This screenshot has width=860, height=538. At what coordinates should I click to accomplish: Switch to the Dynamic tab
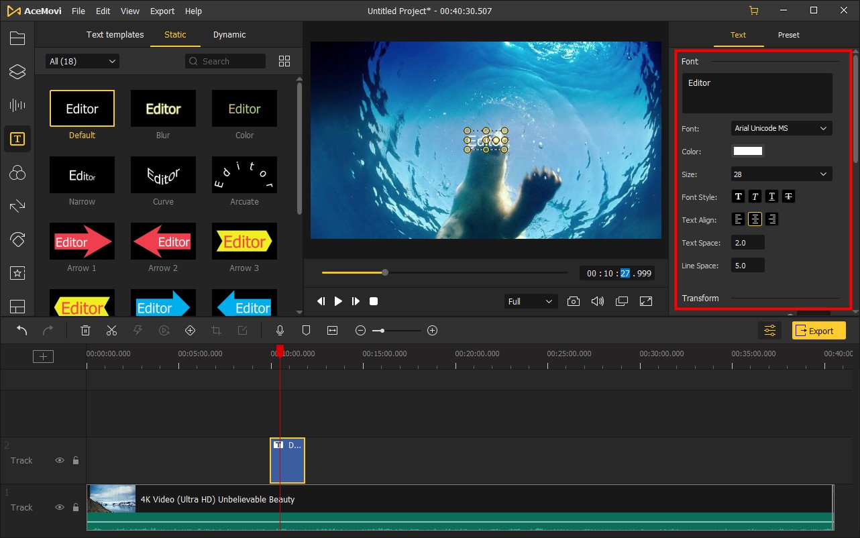pyautogui.click(x=229, y=35)
